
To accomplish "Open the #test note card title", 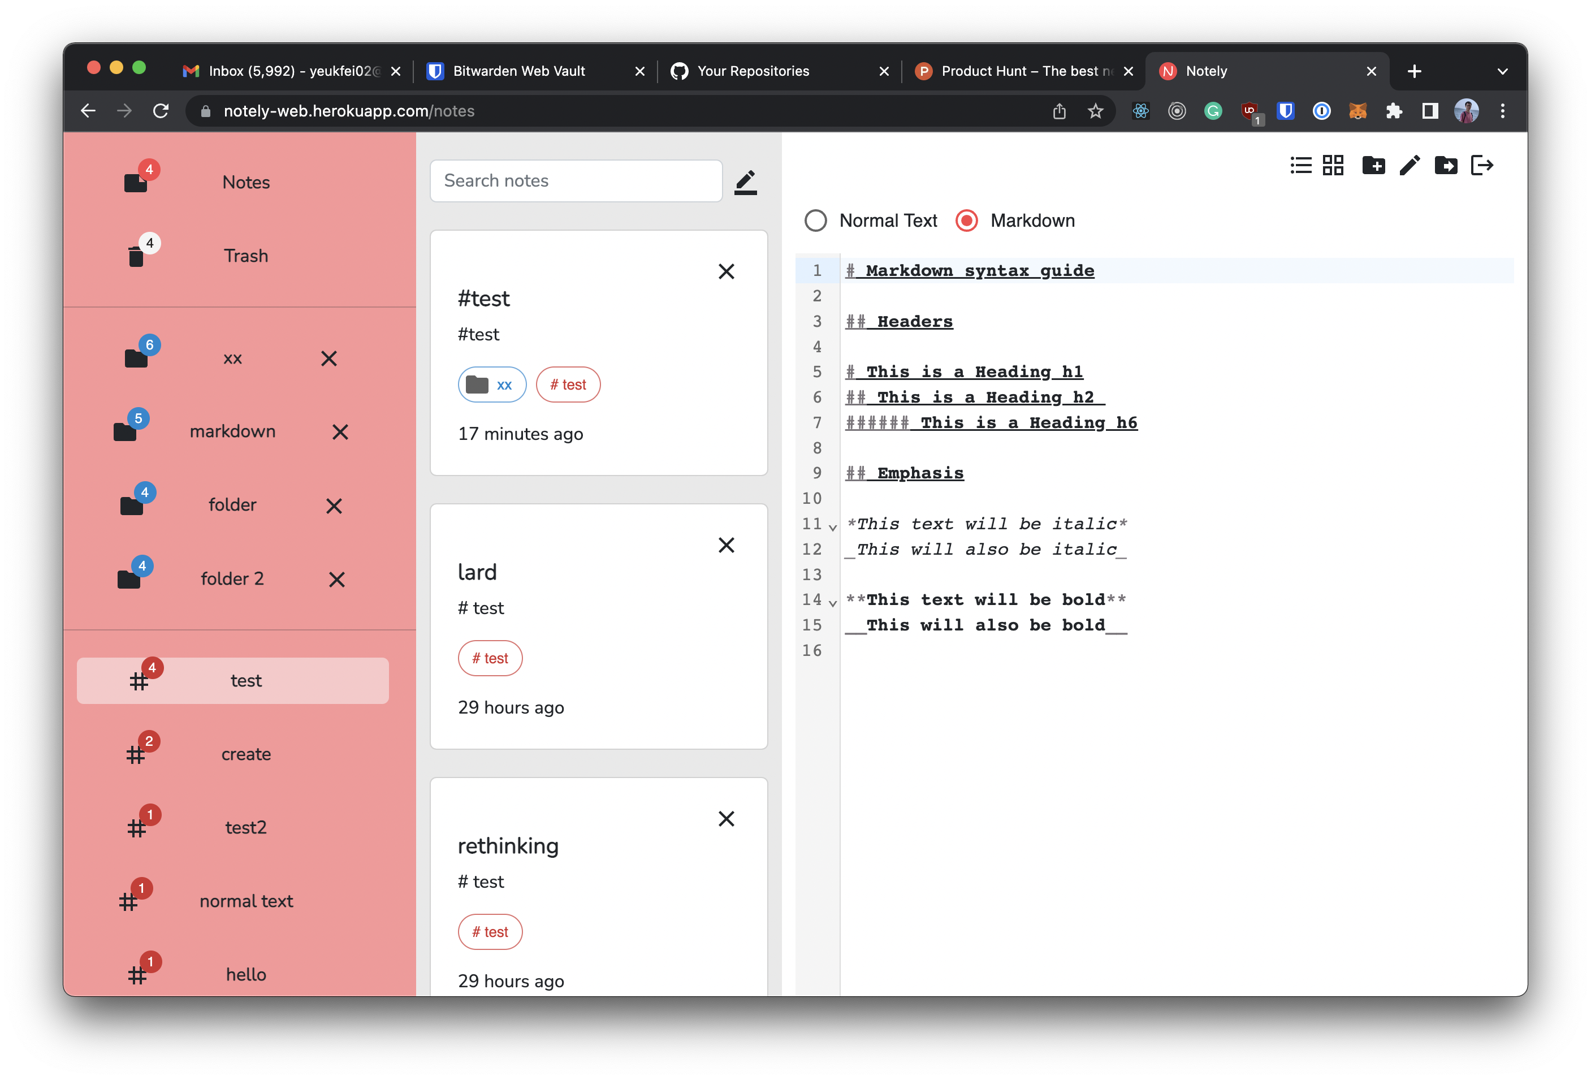I will [x=483, y=299].
